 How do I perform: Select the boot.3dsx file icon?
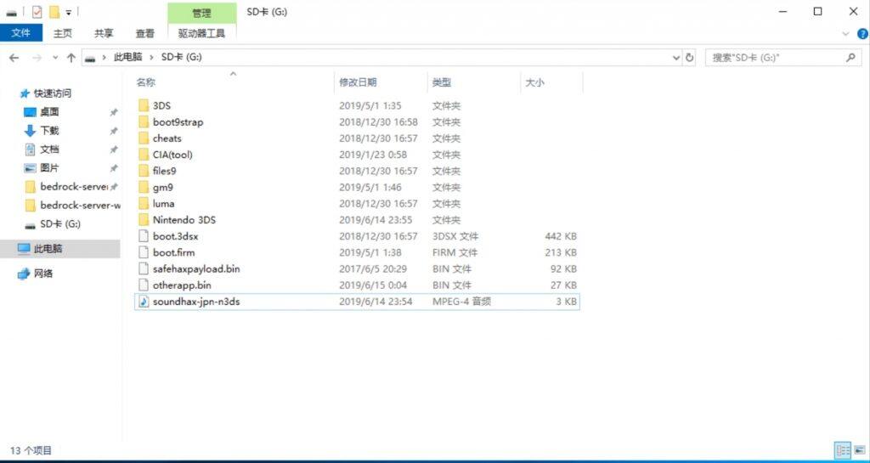pos(144,236)
